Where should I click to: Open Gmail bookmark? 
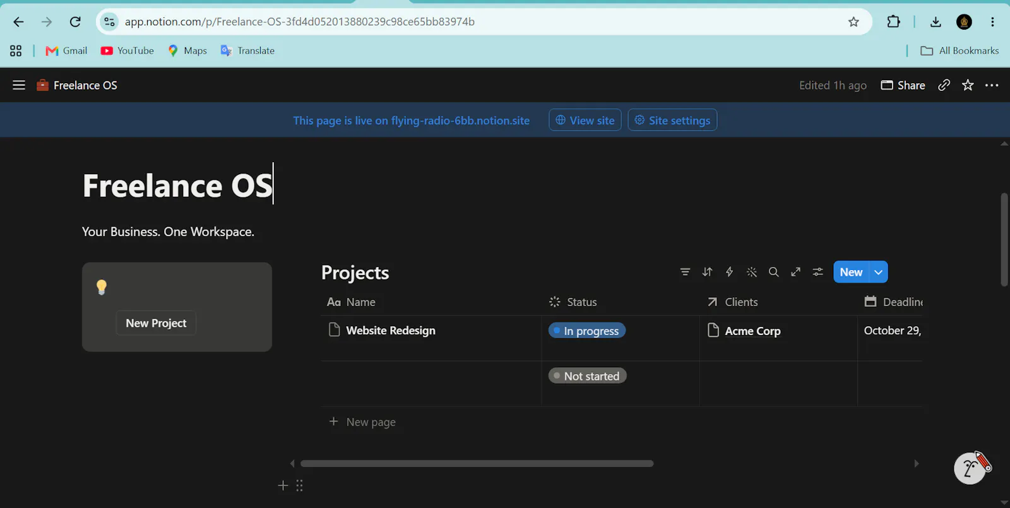point(66,50)
